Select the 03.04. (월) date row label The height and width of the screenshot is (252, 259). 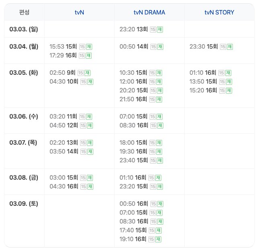pyautogui.click(x=24, y=47)
